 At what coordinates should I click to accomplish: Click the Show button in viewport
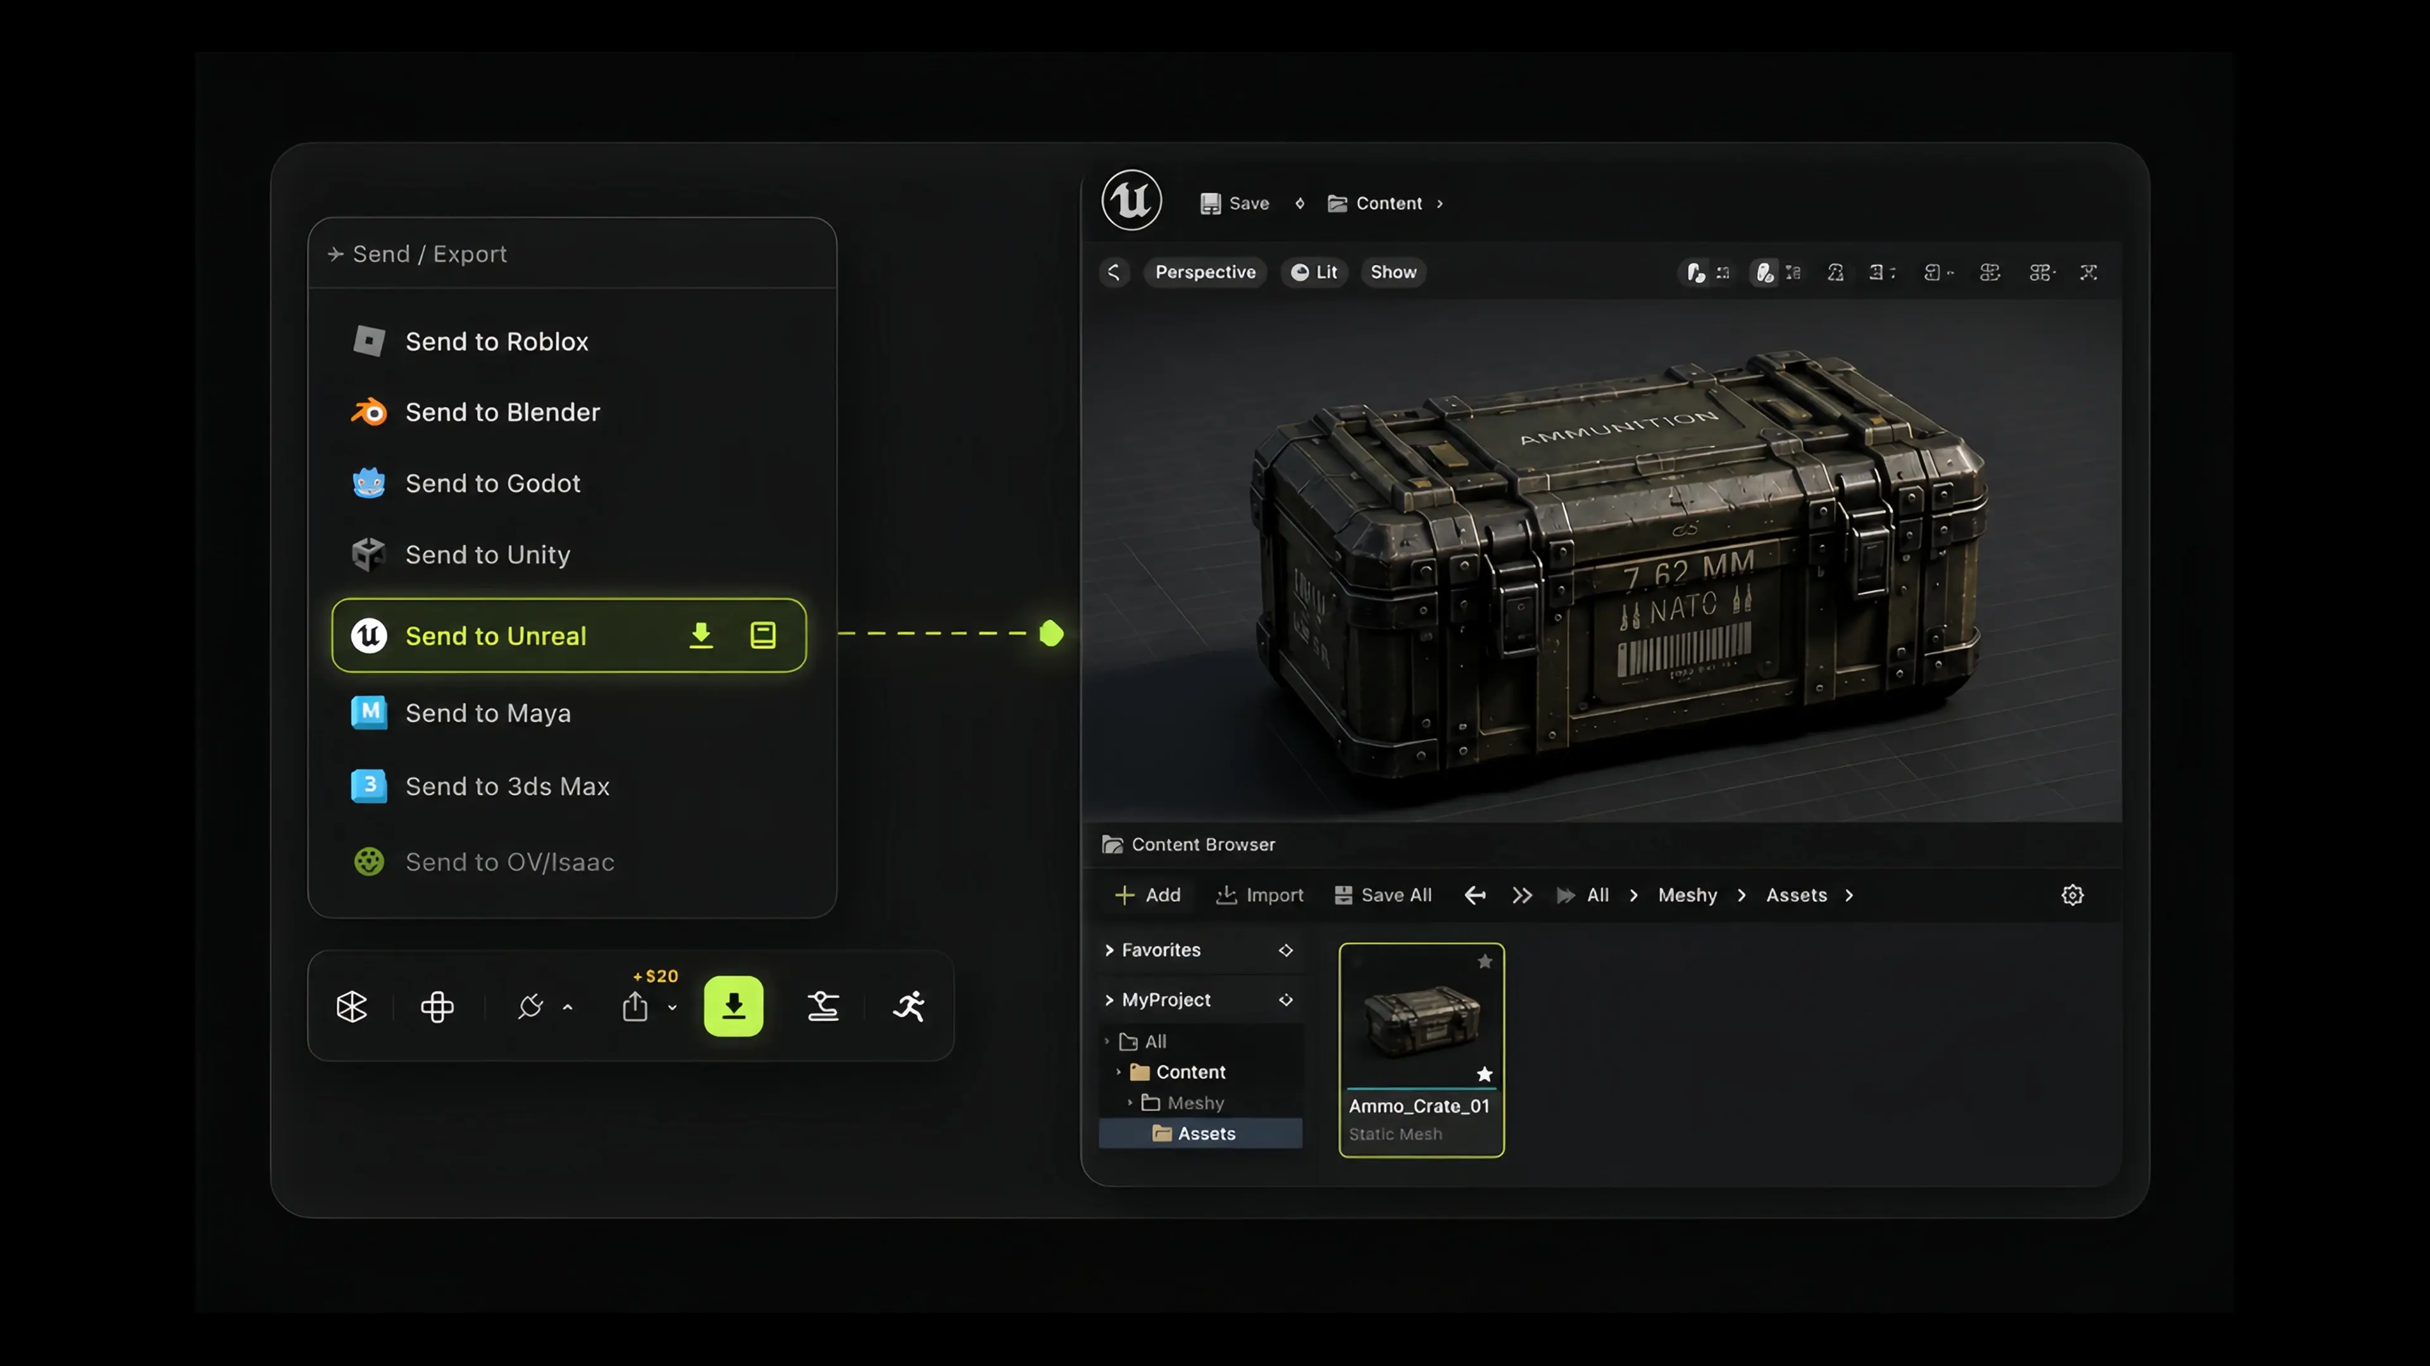[x=1393, y=273]
